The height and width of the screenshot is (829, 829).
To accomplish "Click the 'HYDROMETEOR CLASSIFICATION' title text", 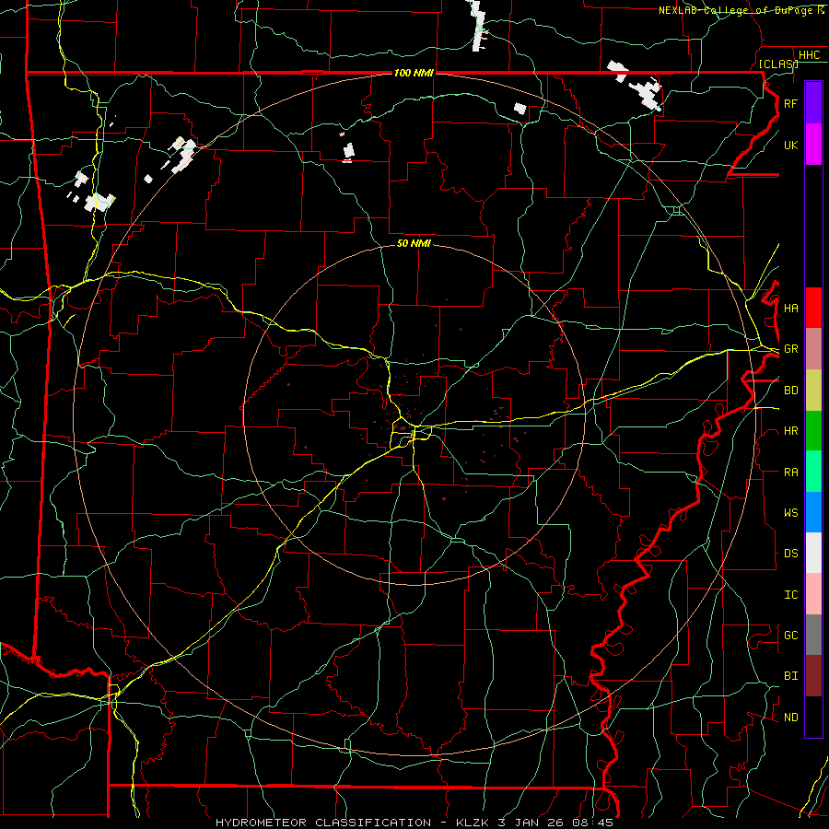I will (x=323, y=823).
